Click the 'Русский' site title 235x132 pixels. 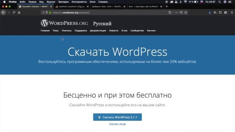[102, 23]
